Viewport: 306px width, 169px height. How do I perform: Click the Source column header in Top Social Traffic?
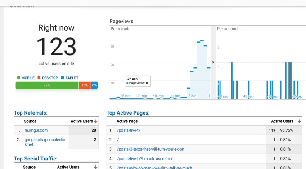29,167
